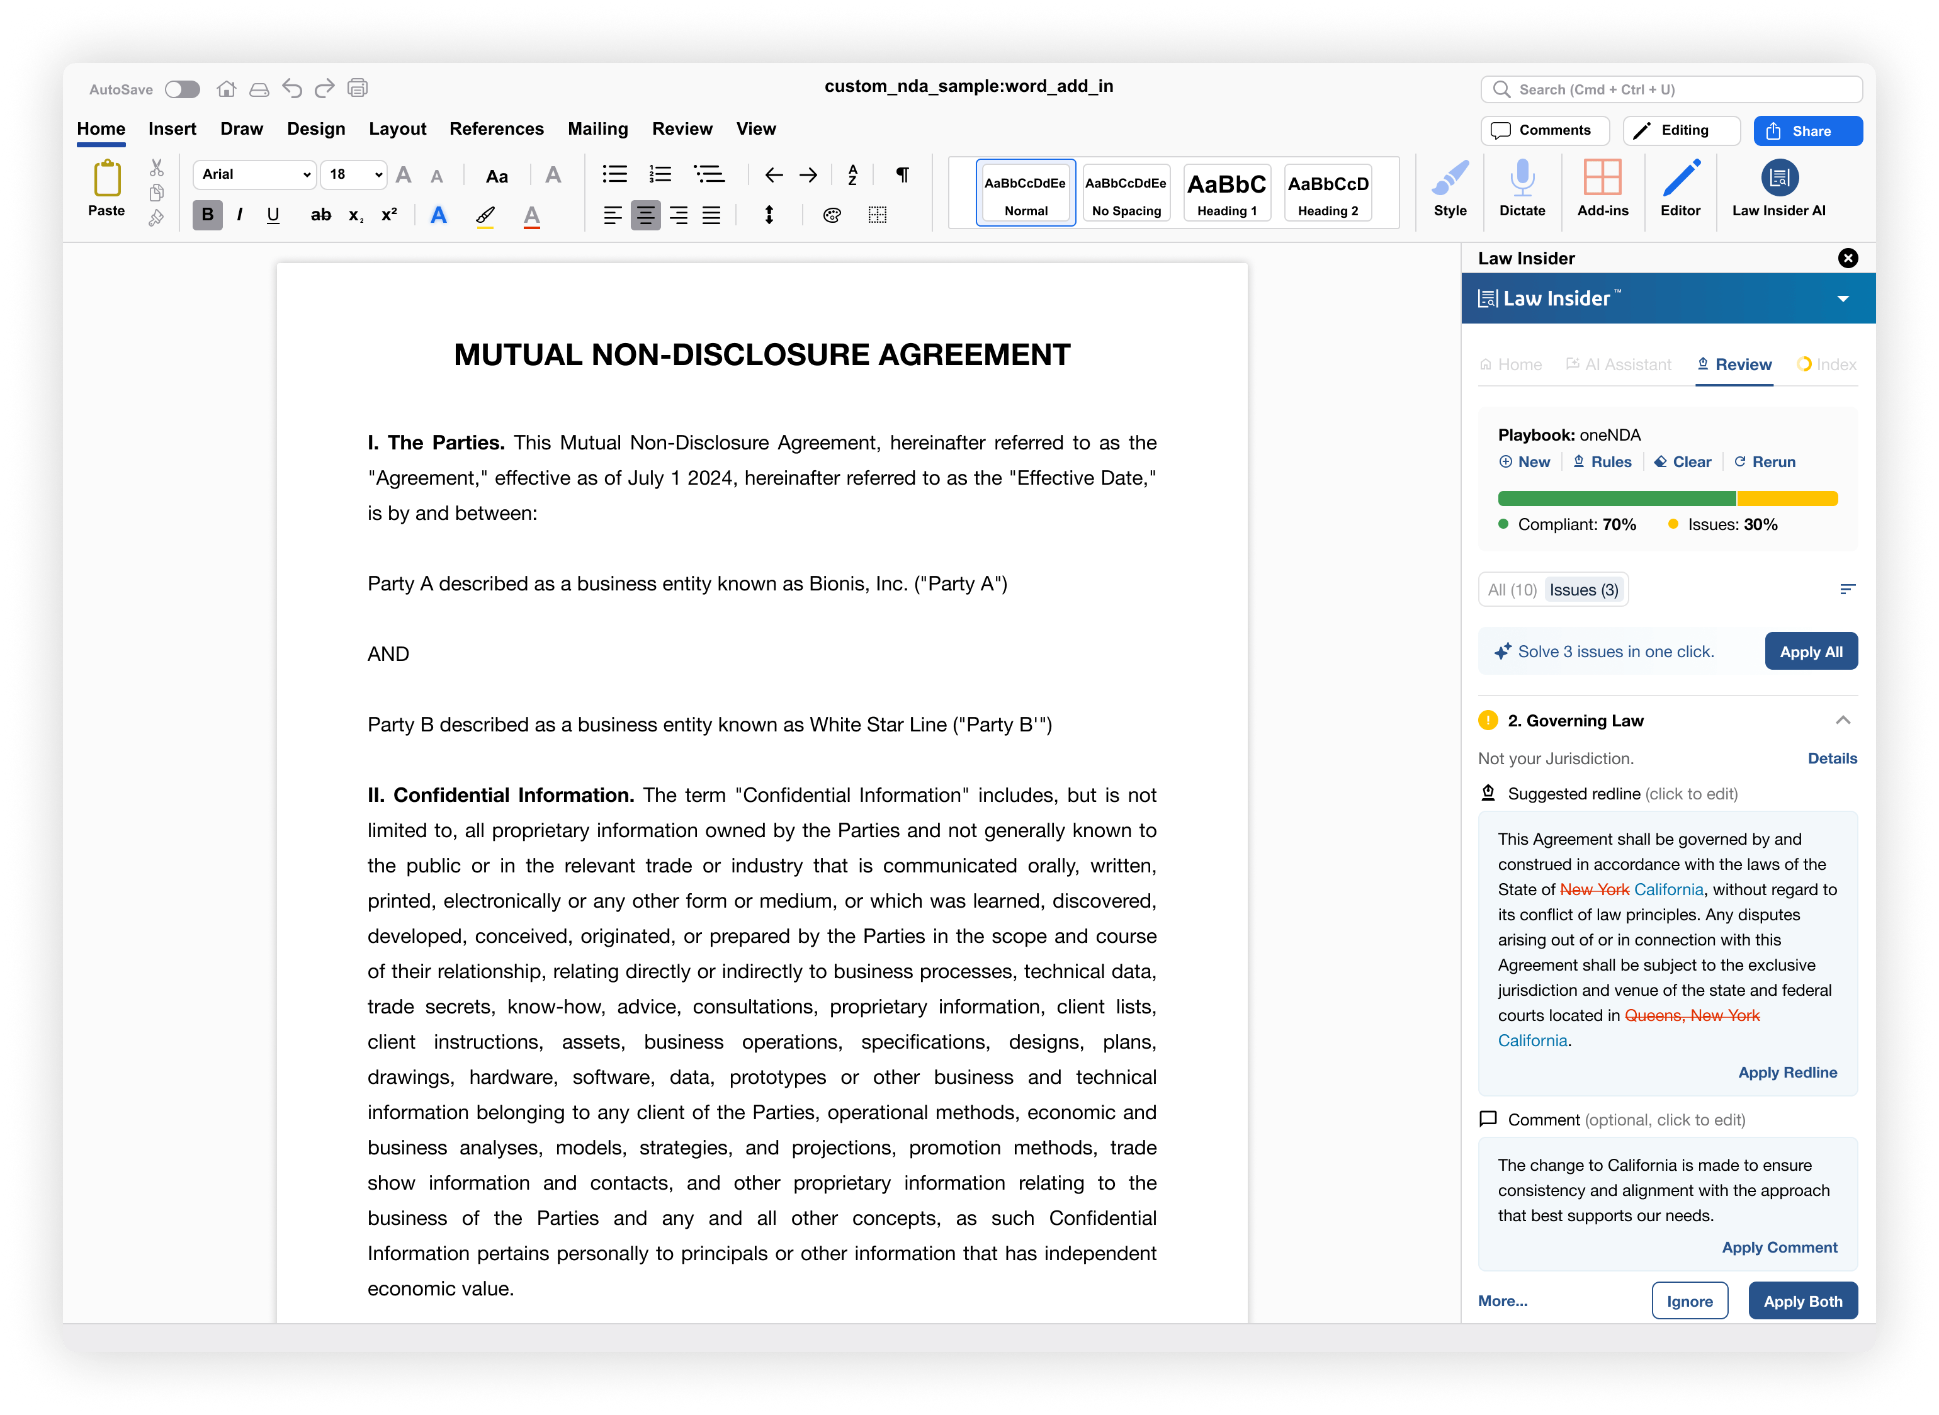Image resolution: width=1939 pixels, height=1415 pixels.
Task: Toggle the AutoSave switch
Action: click(x=183, y=89)
